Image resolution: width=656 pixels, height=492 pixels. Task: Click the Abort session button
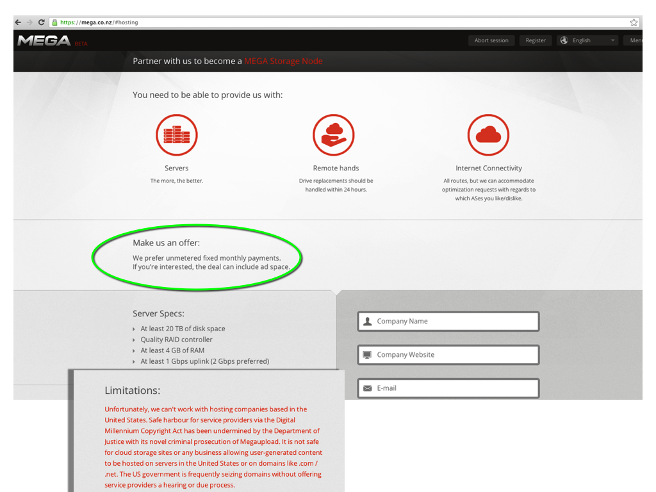click(x=491, y=40)
